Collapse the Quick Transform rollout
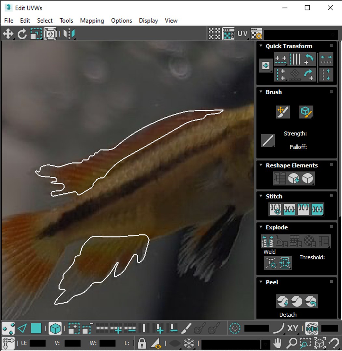Viewport: 342px width, 351px height. point(261,46)
